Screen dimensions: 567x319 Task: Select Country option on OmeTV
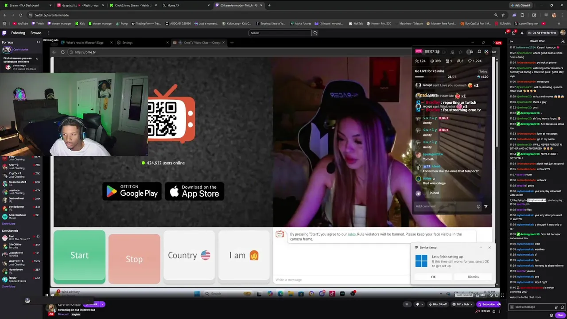click(189, 256)
